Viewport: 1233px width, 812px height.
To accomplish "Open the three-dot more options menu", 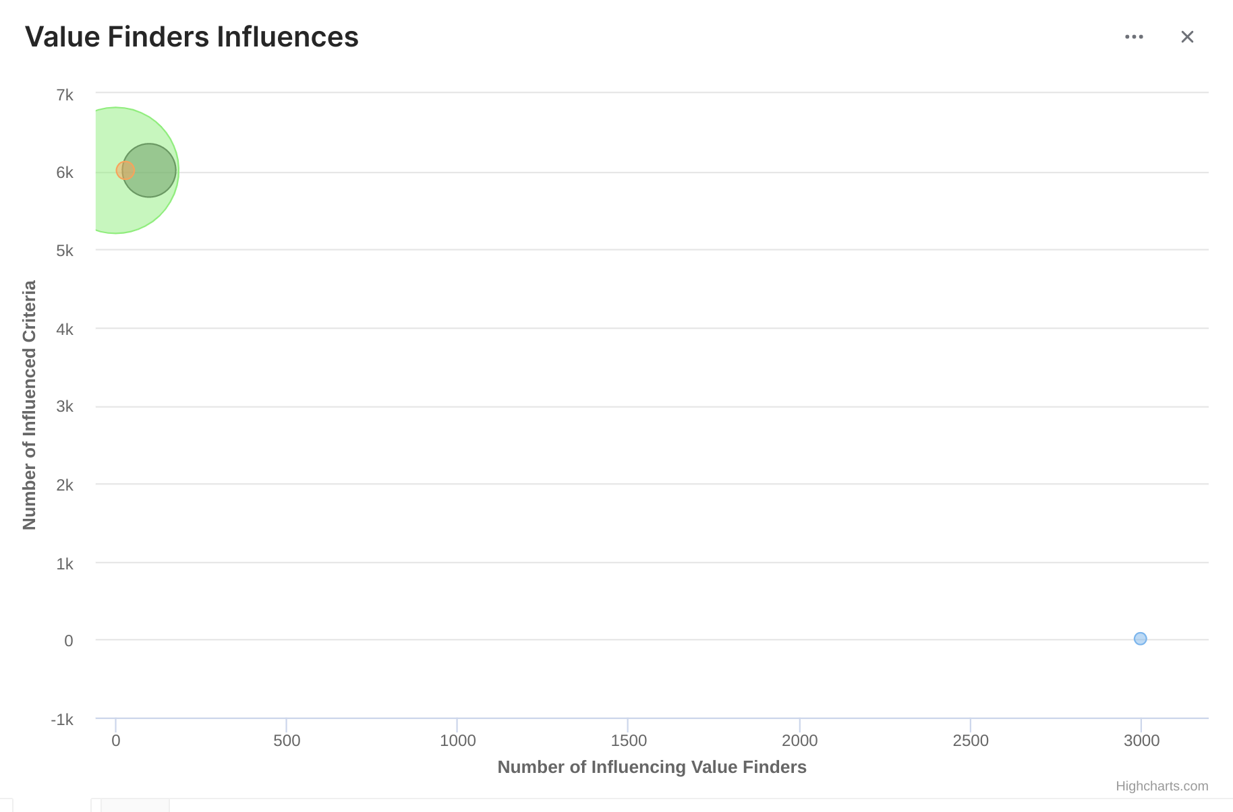I will (1134, 37).
